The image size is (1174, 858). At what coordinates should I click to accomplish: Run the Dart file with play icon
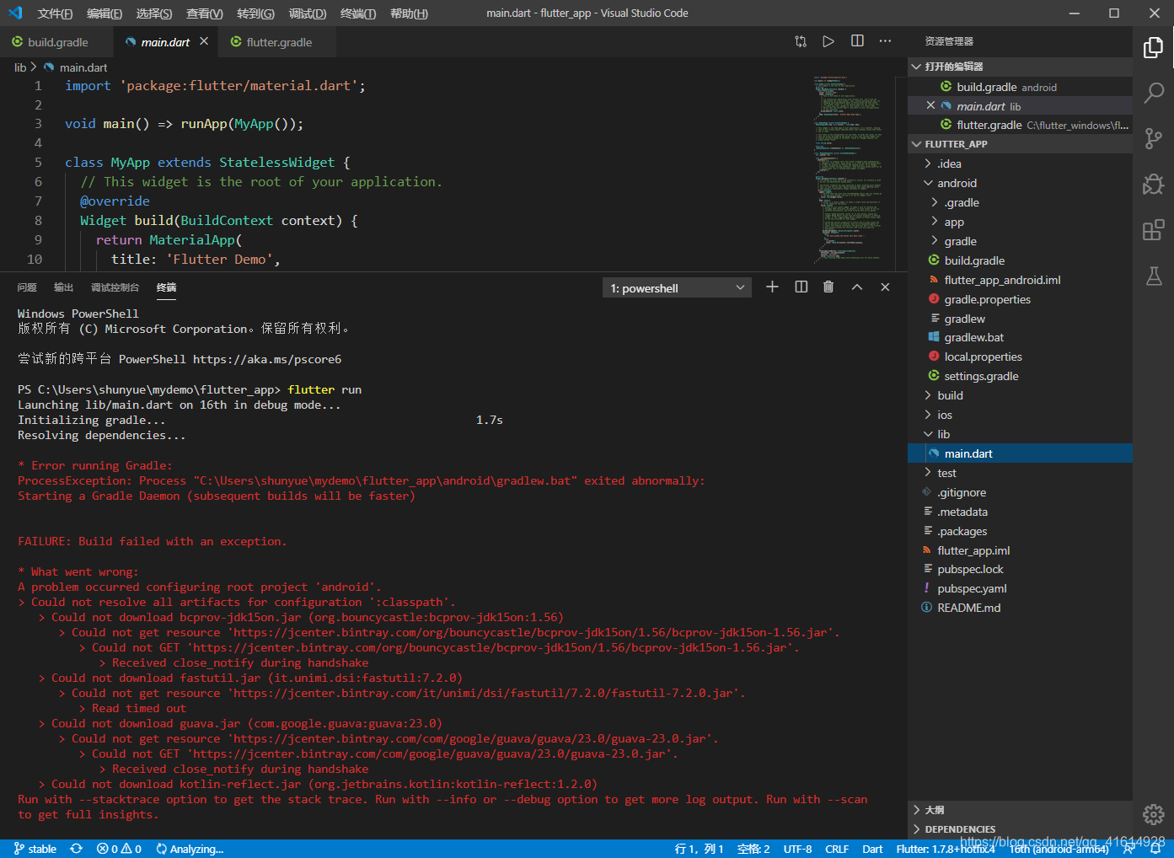[828, 41]
